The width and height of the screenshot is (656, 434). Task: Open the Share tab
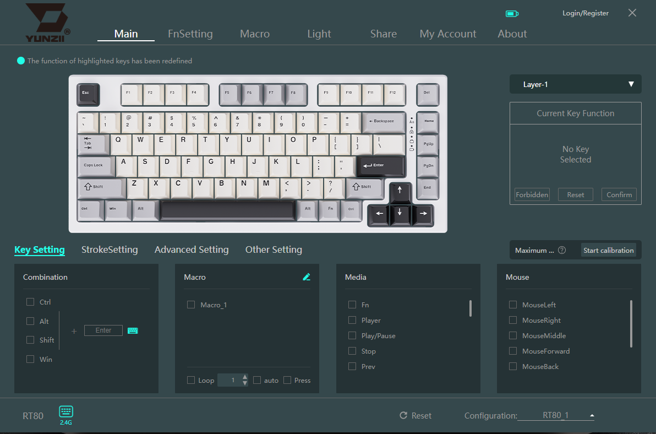click(384, 34)
